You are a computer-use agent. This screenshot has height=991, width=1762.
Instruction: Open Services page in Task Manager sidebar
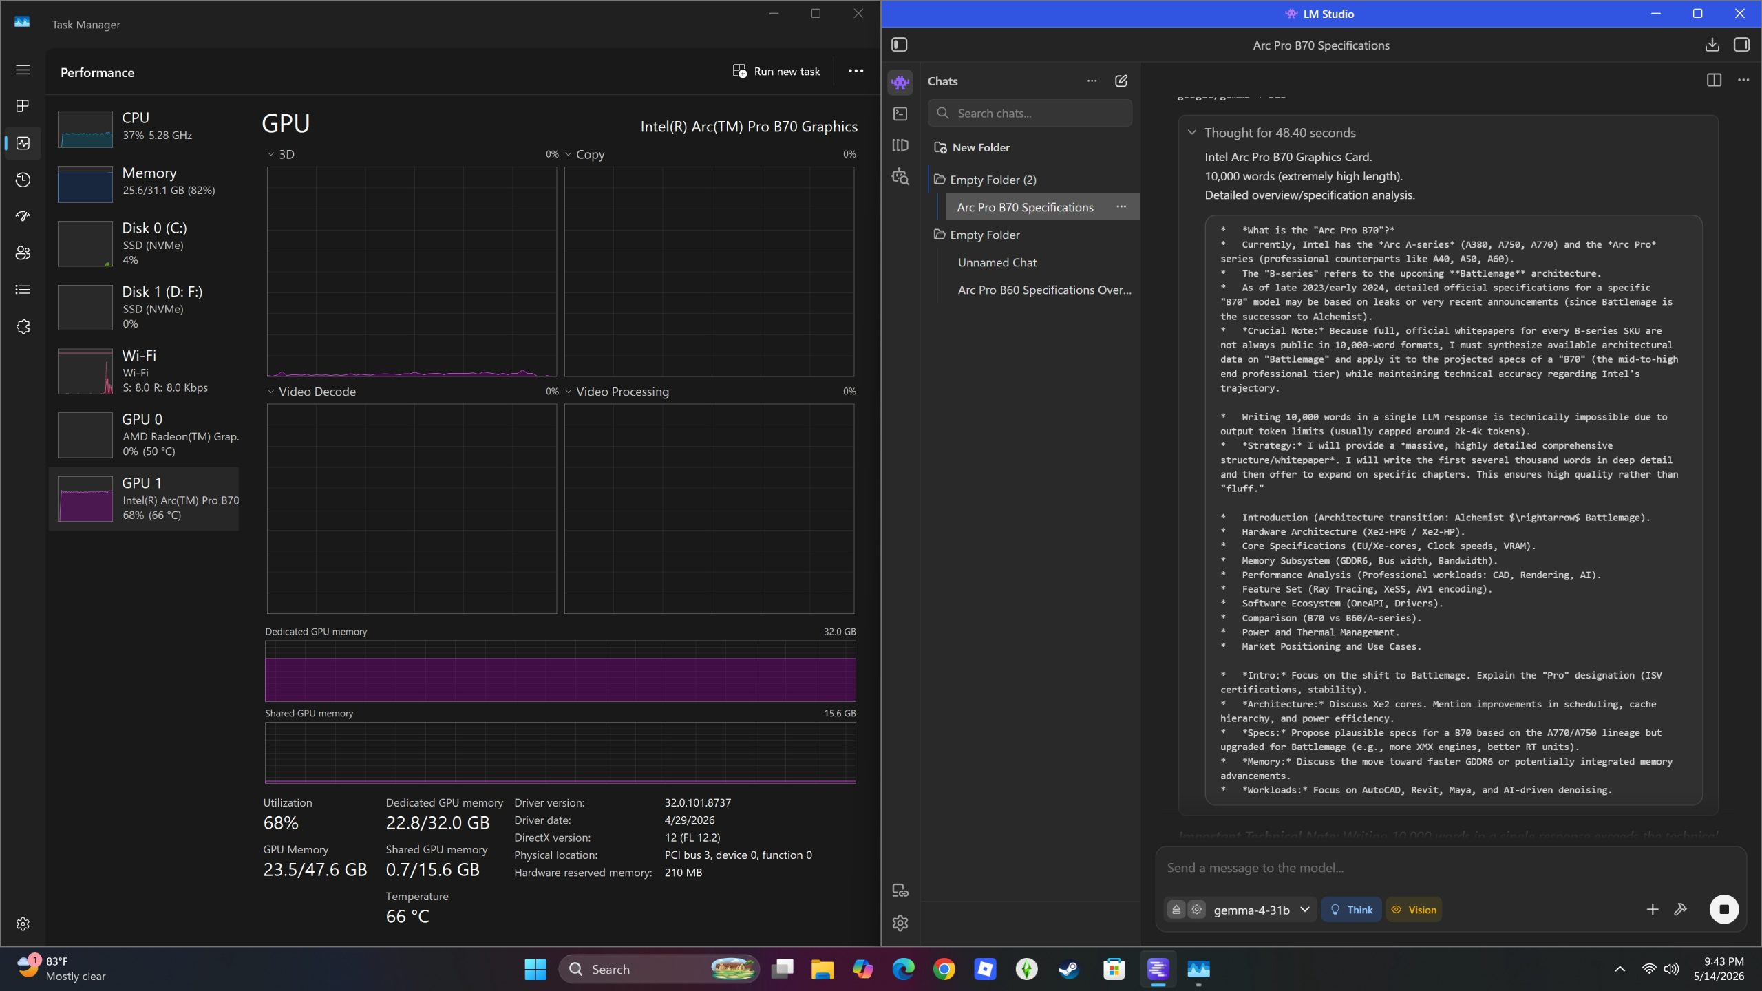(x=23, y=327)
